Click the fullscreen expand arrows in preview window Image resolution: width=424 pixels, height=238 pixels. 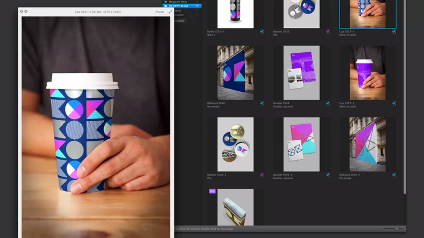[170, 11]
